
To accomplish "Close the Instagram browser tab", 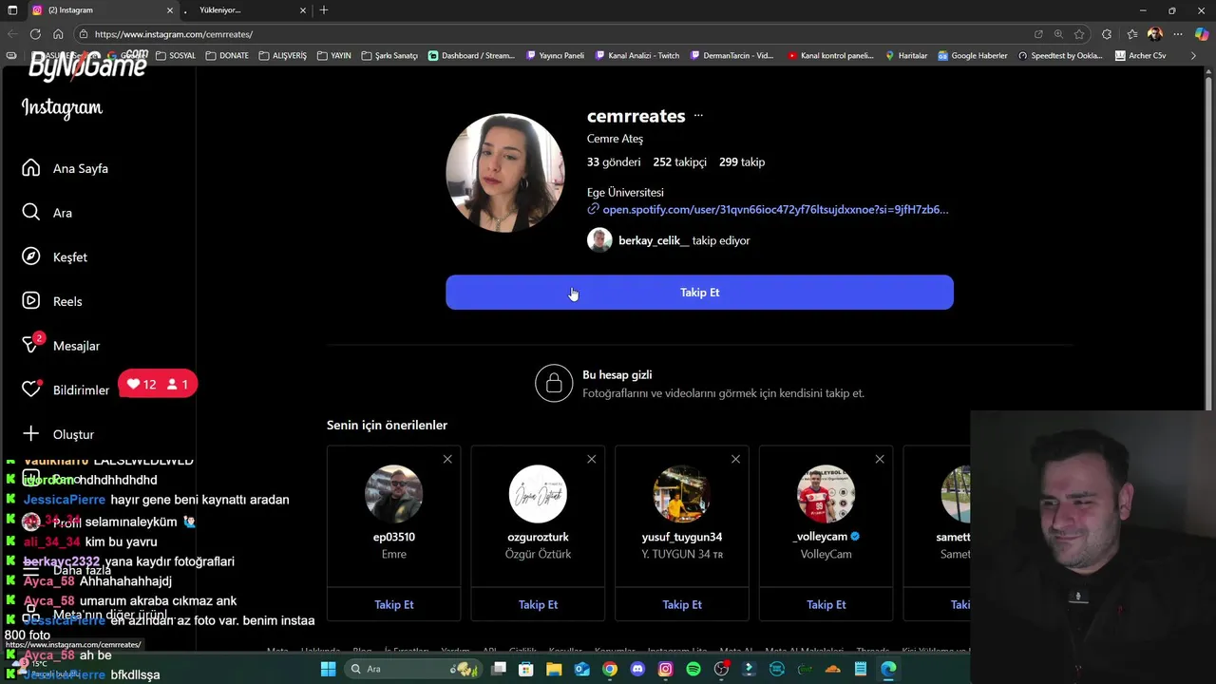I will point(170,10).
